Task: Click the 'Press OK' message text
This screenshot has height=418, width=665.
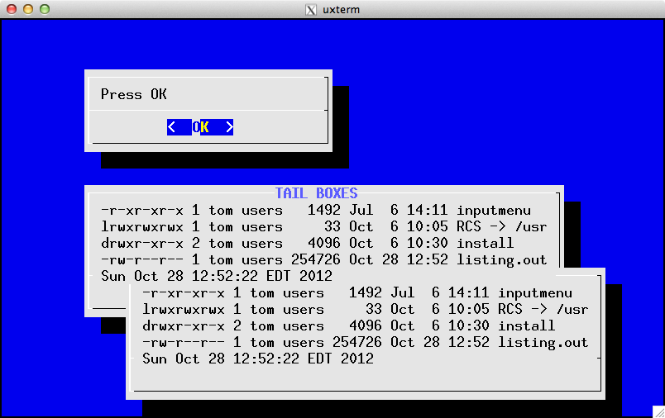Action: point(133,94)
